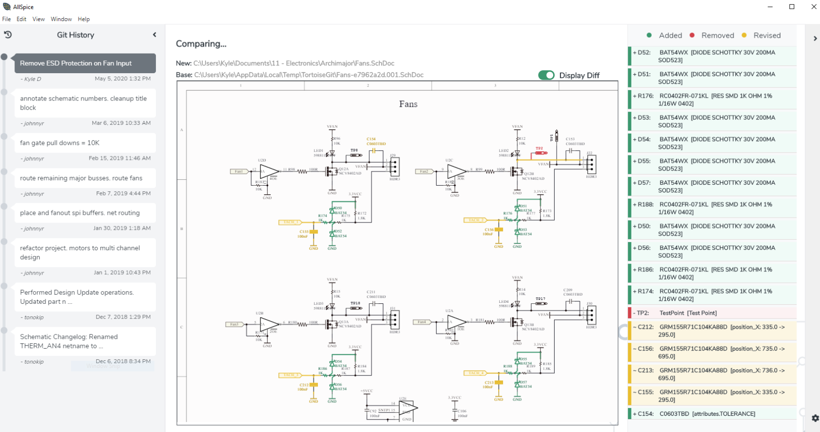Click the Fan4 input port symbol
This screenshot has width=820, height=432.
click(x=422, y=322)
